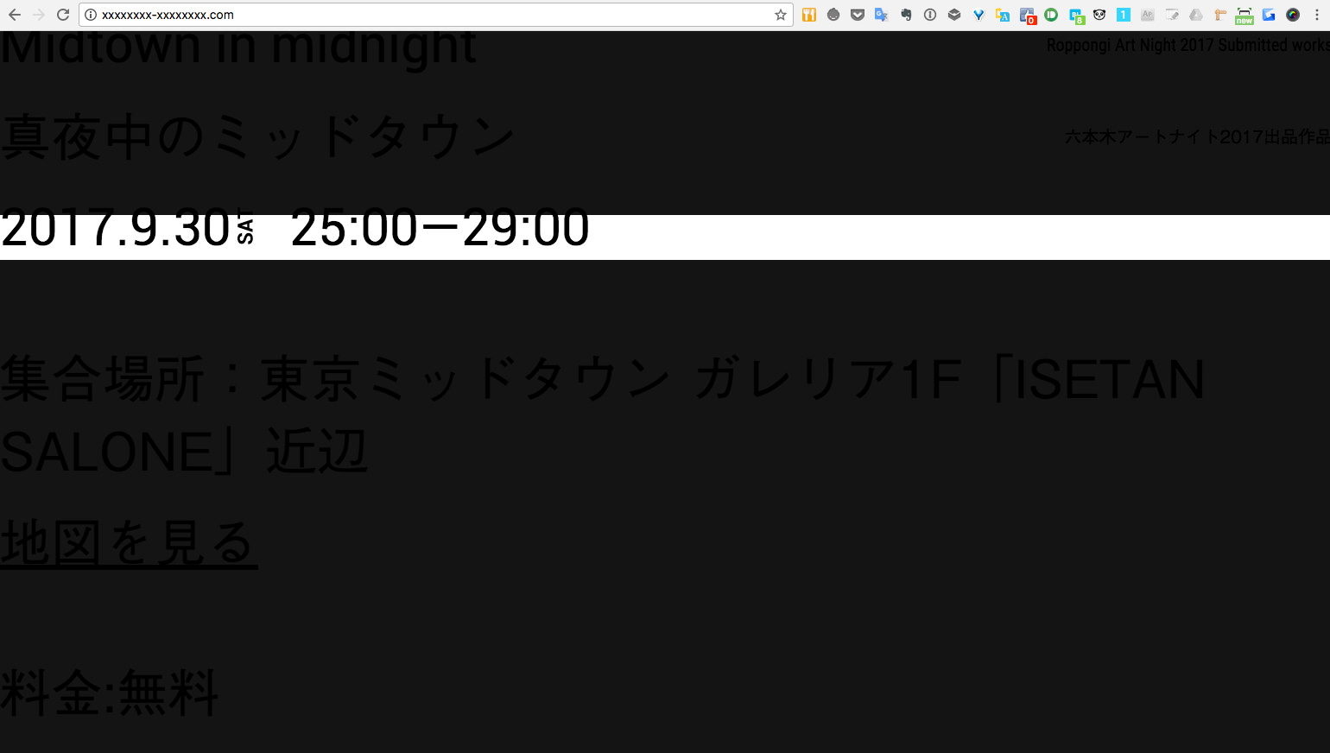Viewport: 1330px width, 753px height.
Task: Open the 1Password extension icon
Action: (930, 15)
